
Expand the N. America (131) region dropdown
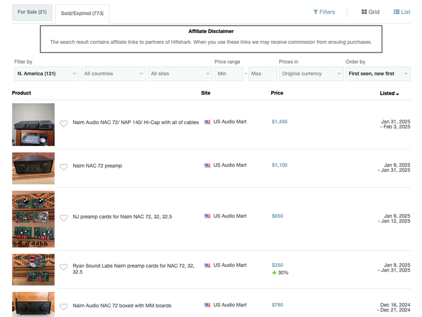click(x=47, y=74)
